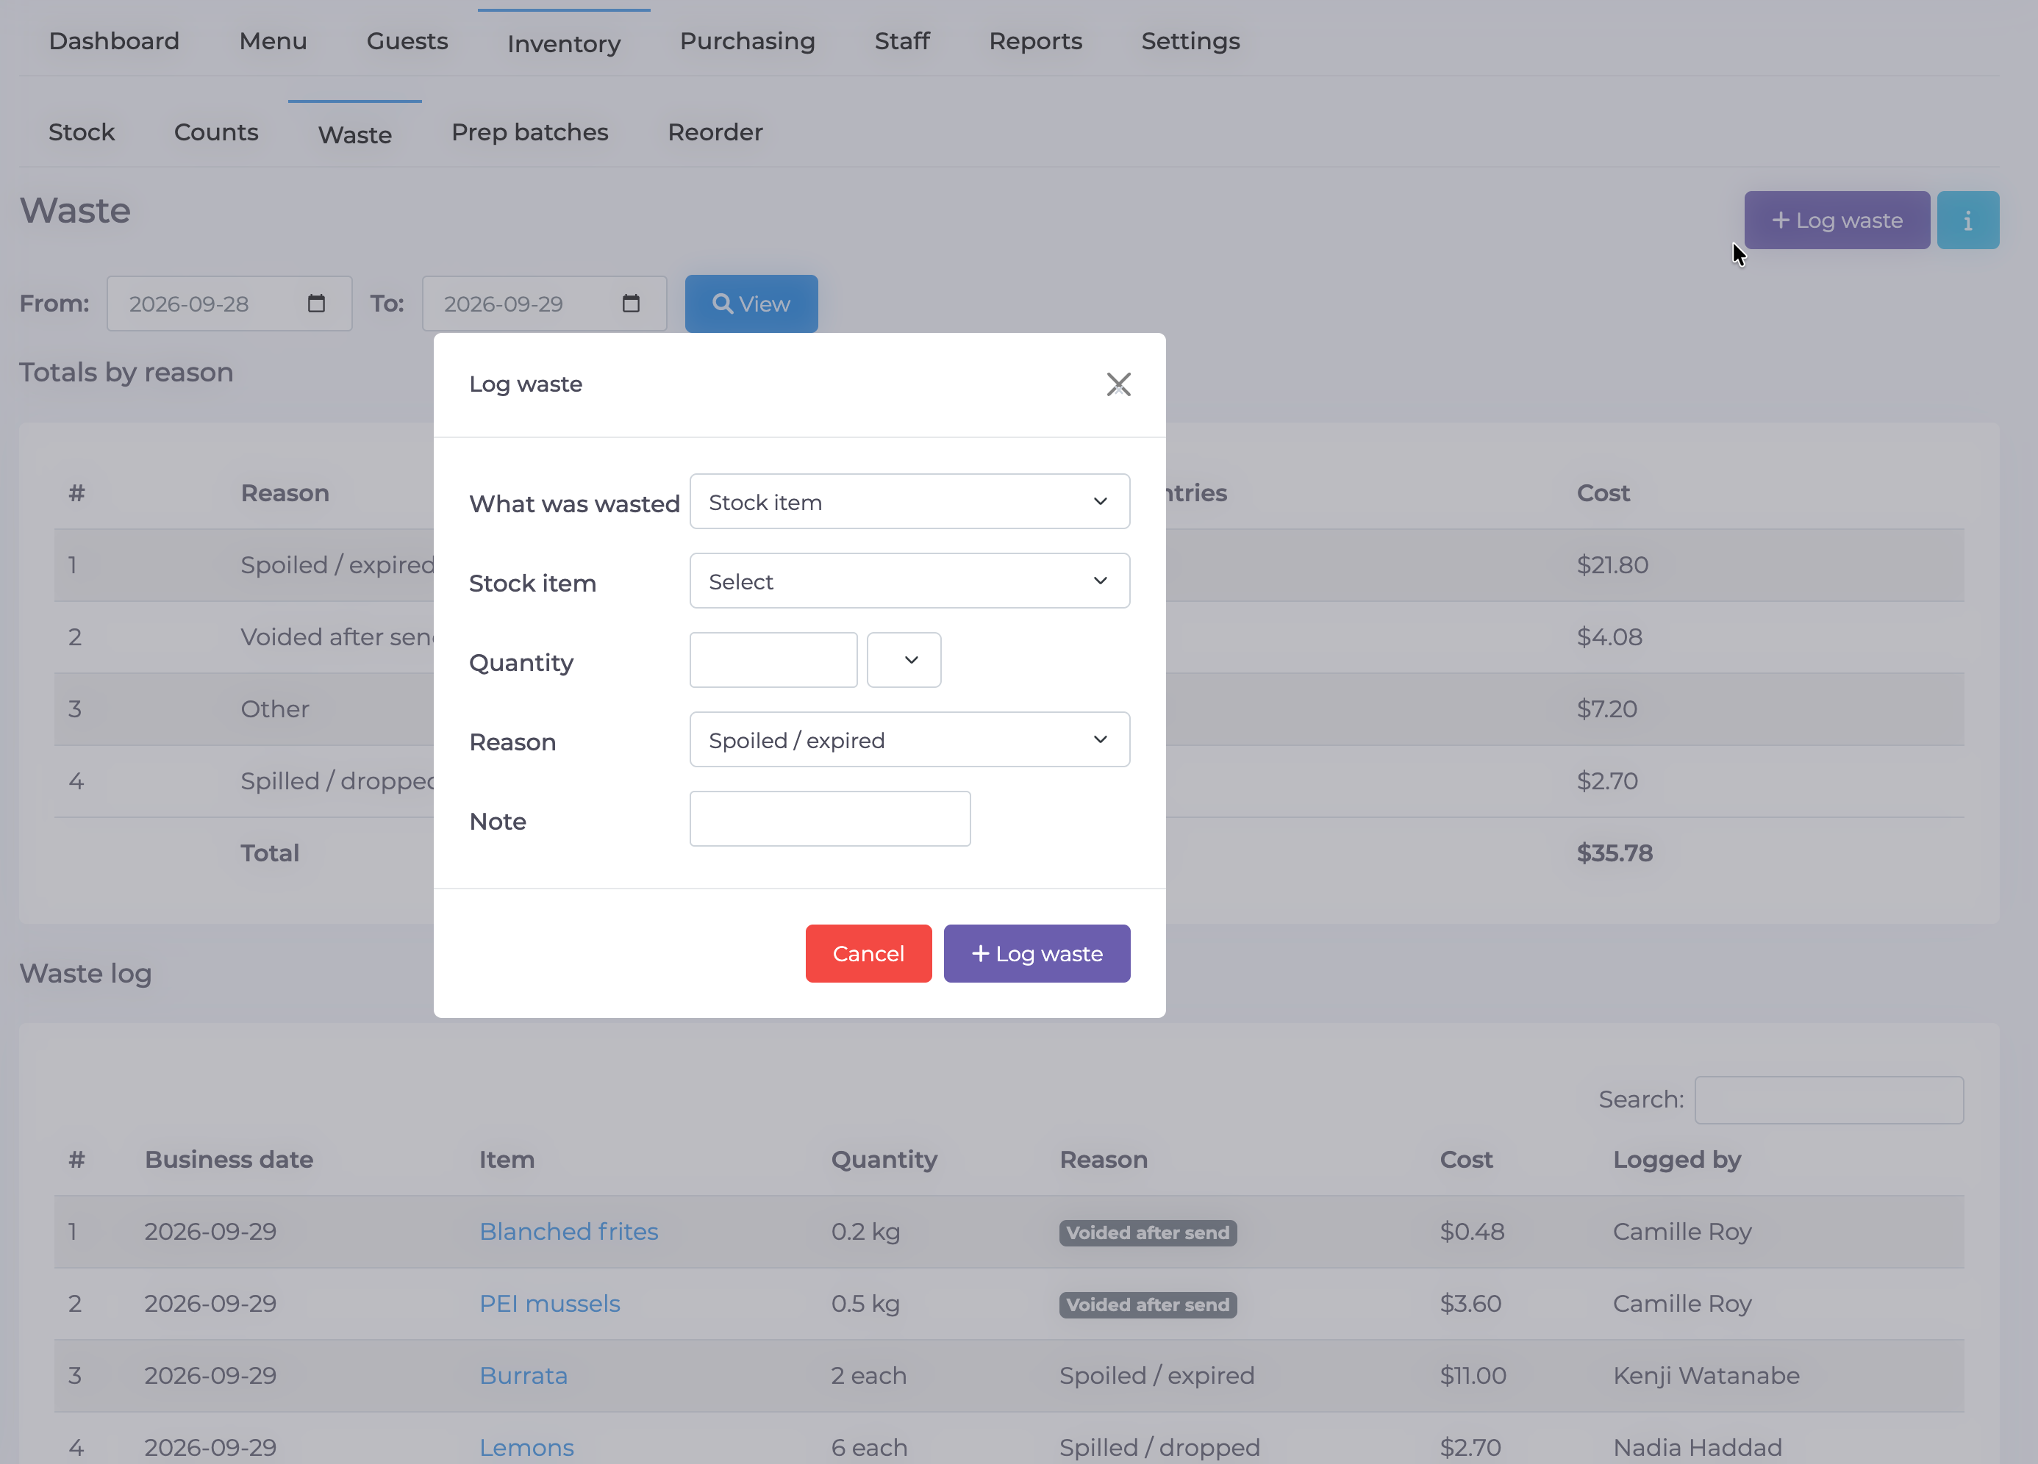Open the To date calendar picker icon
This screenshot has width=2038, height=1464.
[631, 304]
